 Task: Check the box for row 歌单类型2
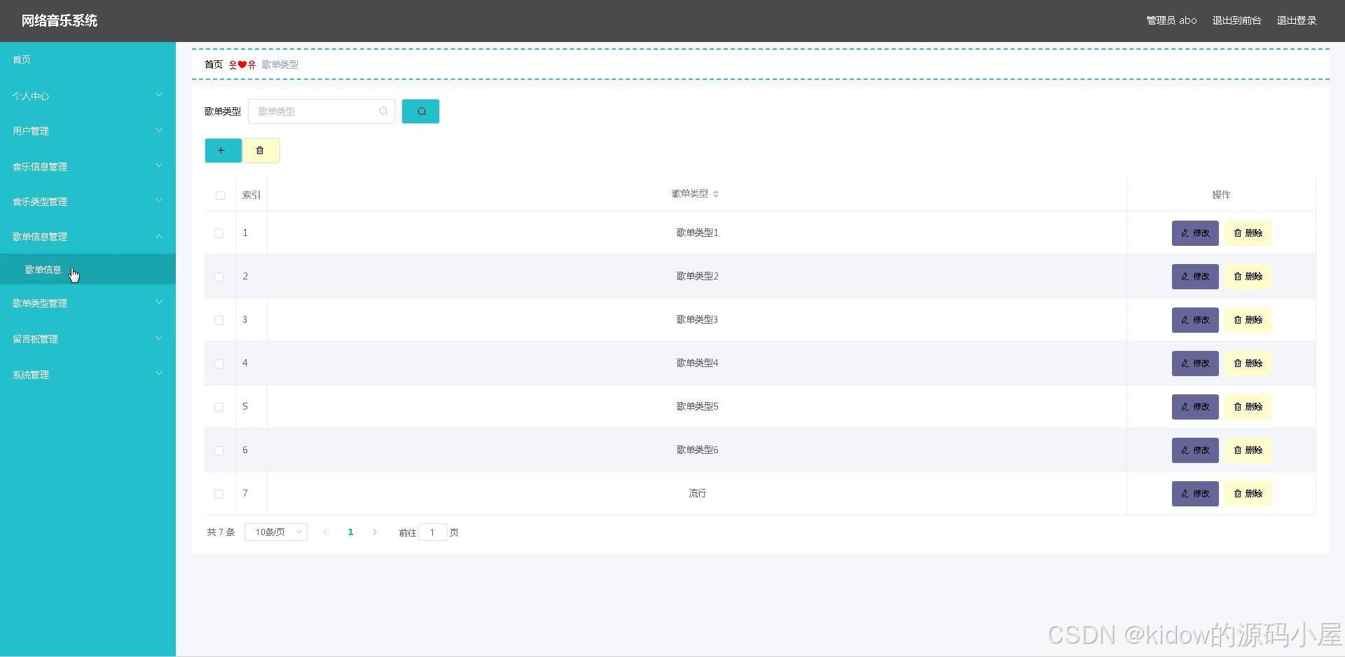(x=219, y=277)
